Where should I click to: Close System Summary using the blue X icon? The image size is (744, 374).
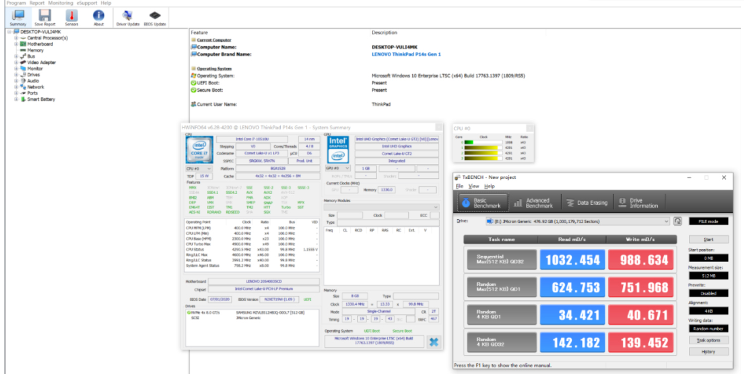pyautogui.click(x=433, y=342)
